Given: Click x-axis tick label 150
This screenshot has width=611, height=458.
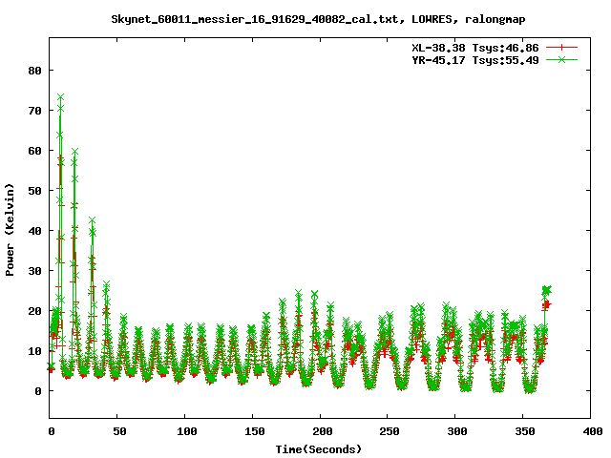Looking at the screenshot, I should click(x=255, y=431).
